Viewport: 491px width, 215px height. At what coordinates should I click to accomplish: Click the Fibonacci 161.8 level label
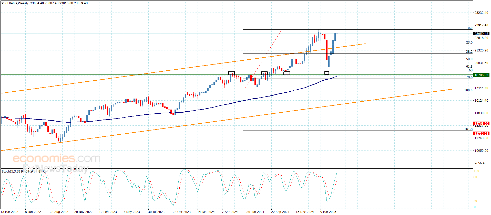point(468,129)
